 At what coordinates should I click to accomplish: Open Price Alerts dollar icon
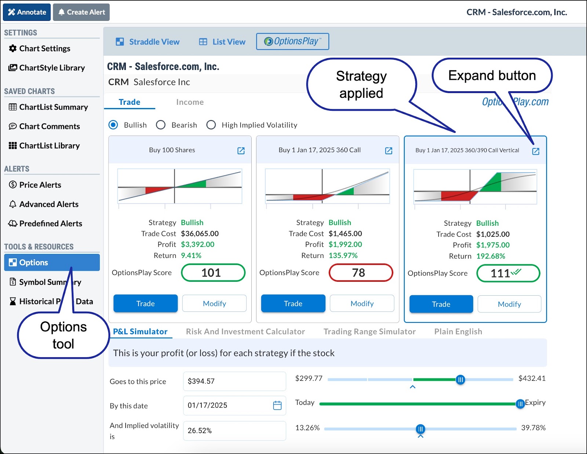[13, 185]
